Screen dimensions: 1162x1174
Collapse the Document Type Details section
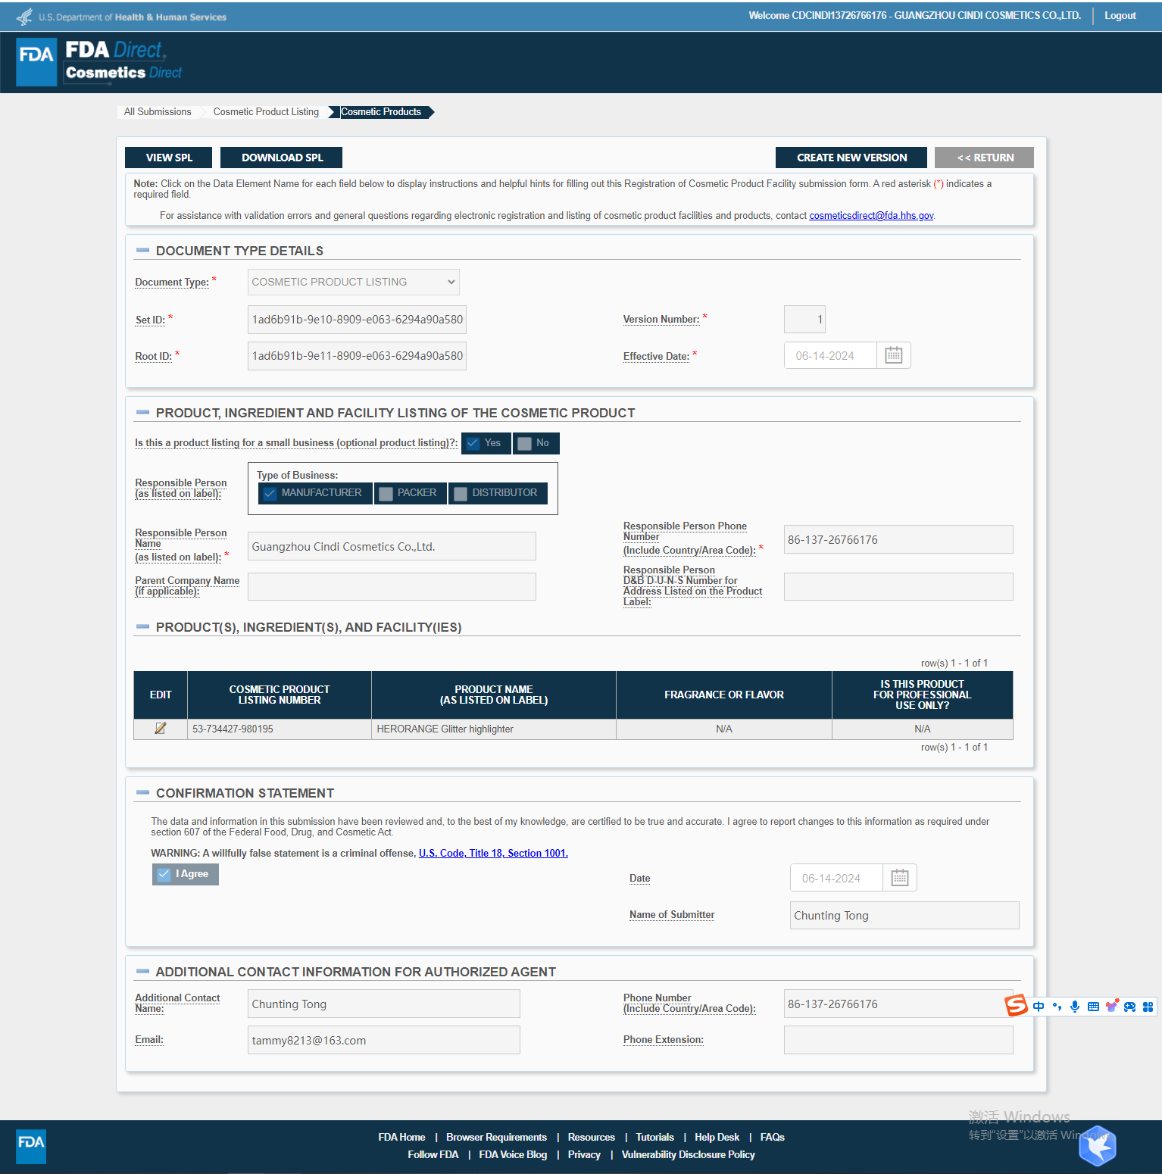click(142, 251)
